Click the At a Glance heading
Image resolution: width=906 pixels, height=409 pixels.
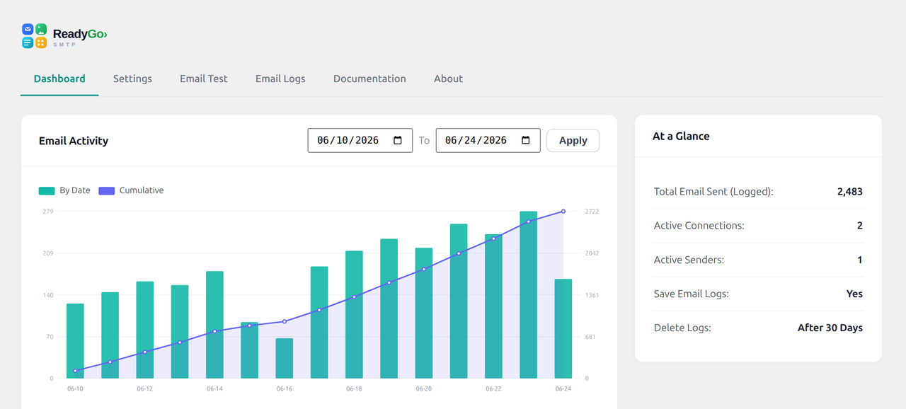coord(681,136)
